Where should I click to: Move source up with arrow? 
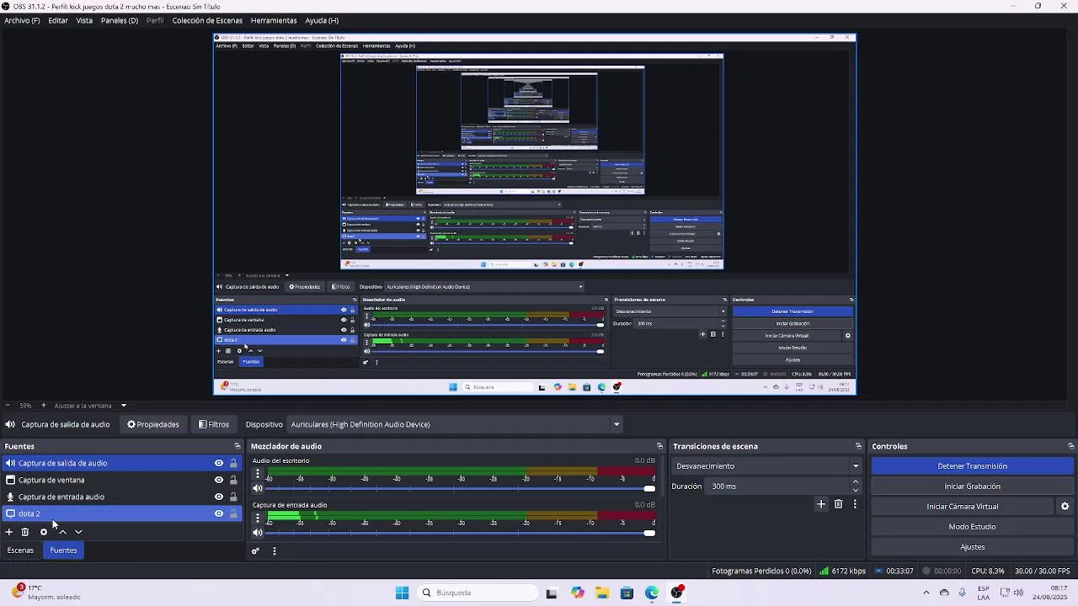click(x=62, y=532)
